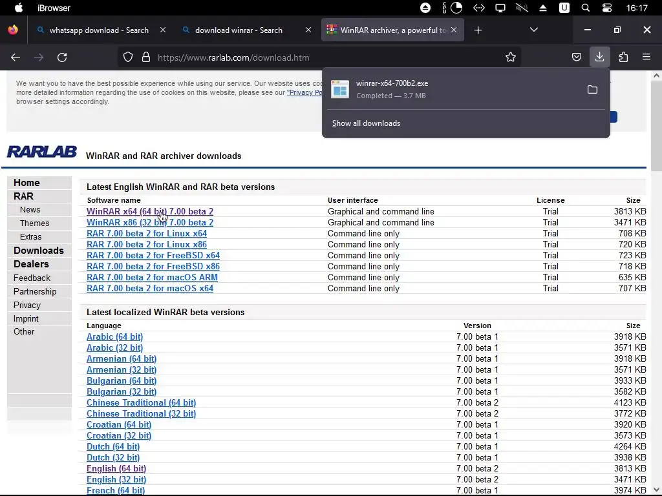Download Arabic (64 bit) version
This screenshot has width=662, height=496.
point(115,336)
